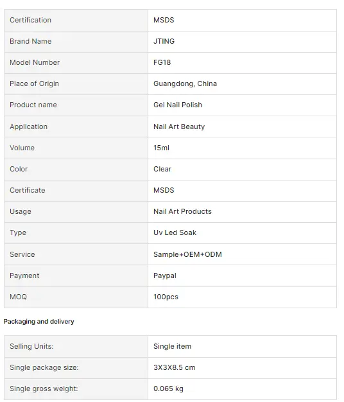The height and width of the screenshot is (402, 344).
Task: Click the FG18 model number value
Action: coord(162,62)
